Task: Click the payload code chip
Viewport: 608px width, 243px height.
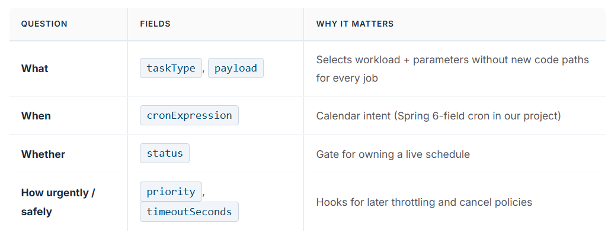Action: tap(236, 68)
